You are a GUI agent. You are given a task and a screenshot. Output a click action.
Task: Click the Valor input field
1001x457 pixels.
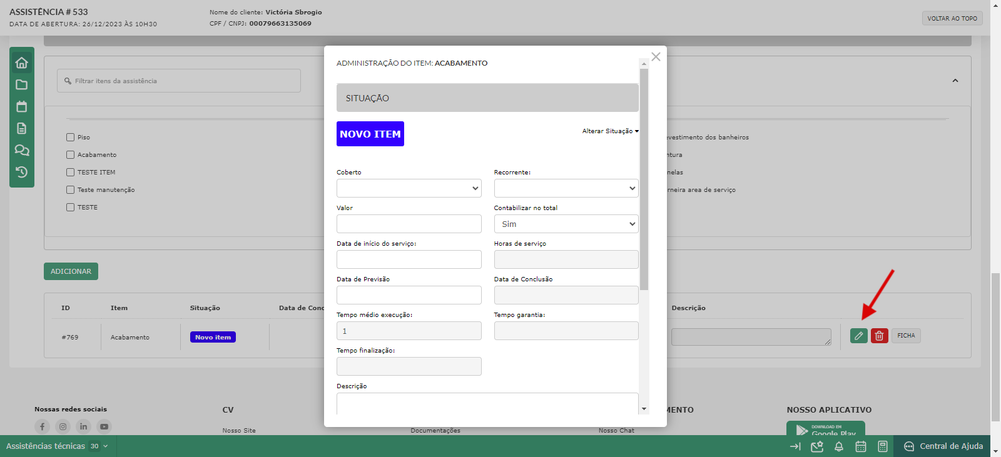click(409, 224)
